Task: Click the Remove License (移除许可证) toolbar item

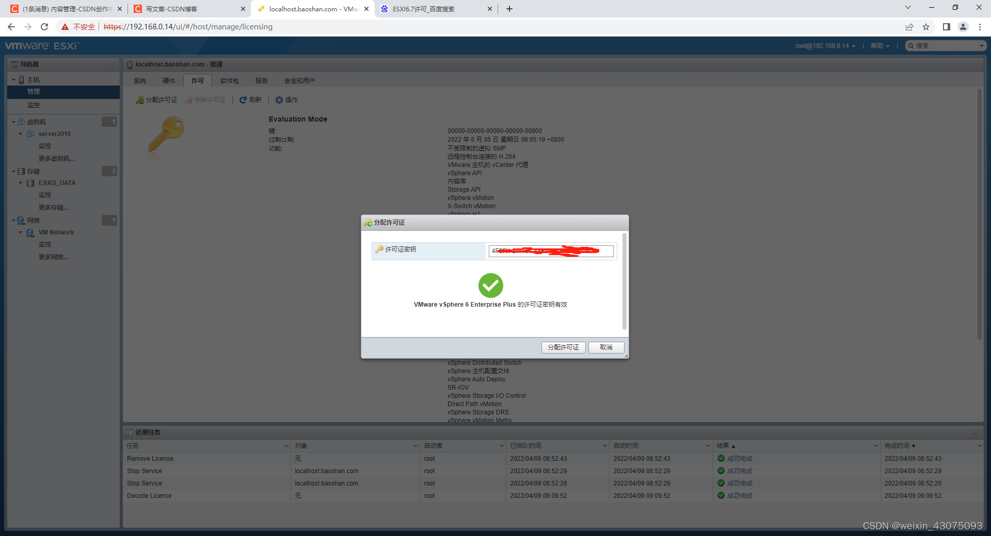Action: coord(205,100)
